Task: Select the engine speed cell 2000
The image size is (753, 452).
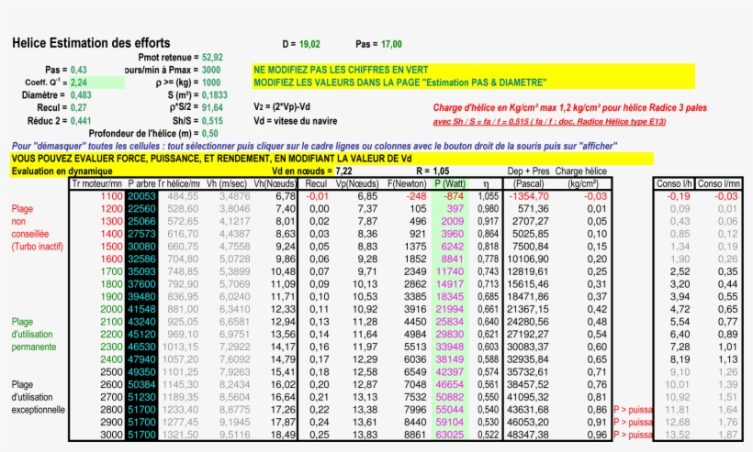Action: coord(111,309)
